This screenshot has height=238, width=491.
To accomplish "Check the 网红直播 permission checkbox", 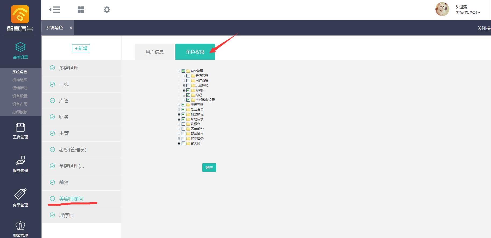I will click(x=188, y=81).
